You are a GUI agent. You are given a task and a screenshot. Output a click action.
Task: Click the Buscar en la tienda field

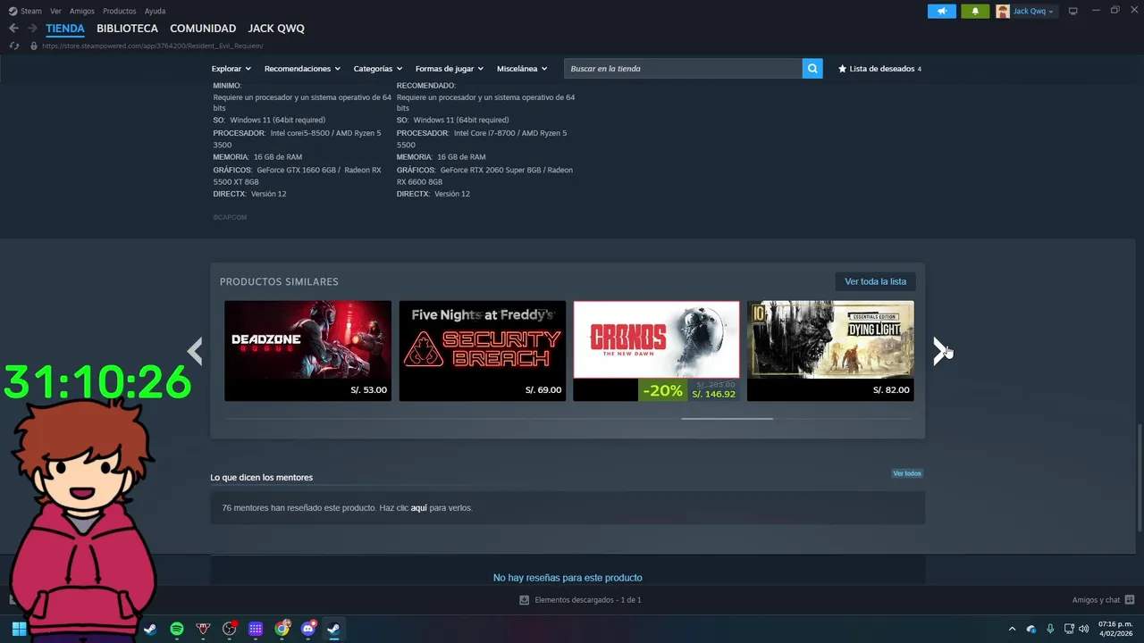(683, 69)
